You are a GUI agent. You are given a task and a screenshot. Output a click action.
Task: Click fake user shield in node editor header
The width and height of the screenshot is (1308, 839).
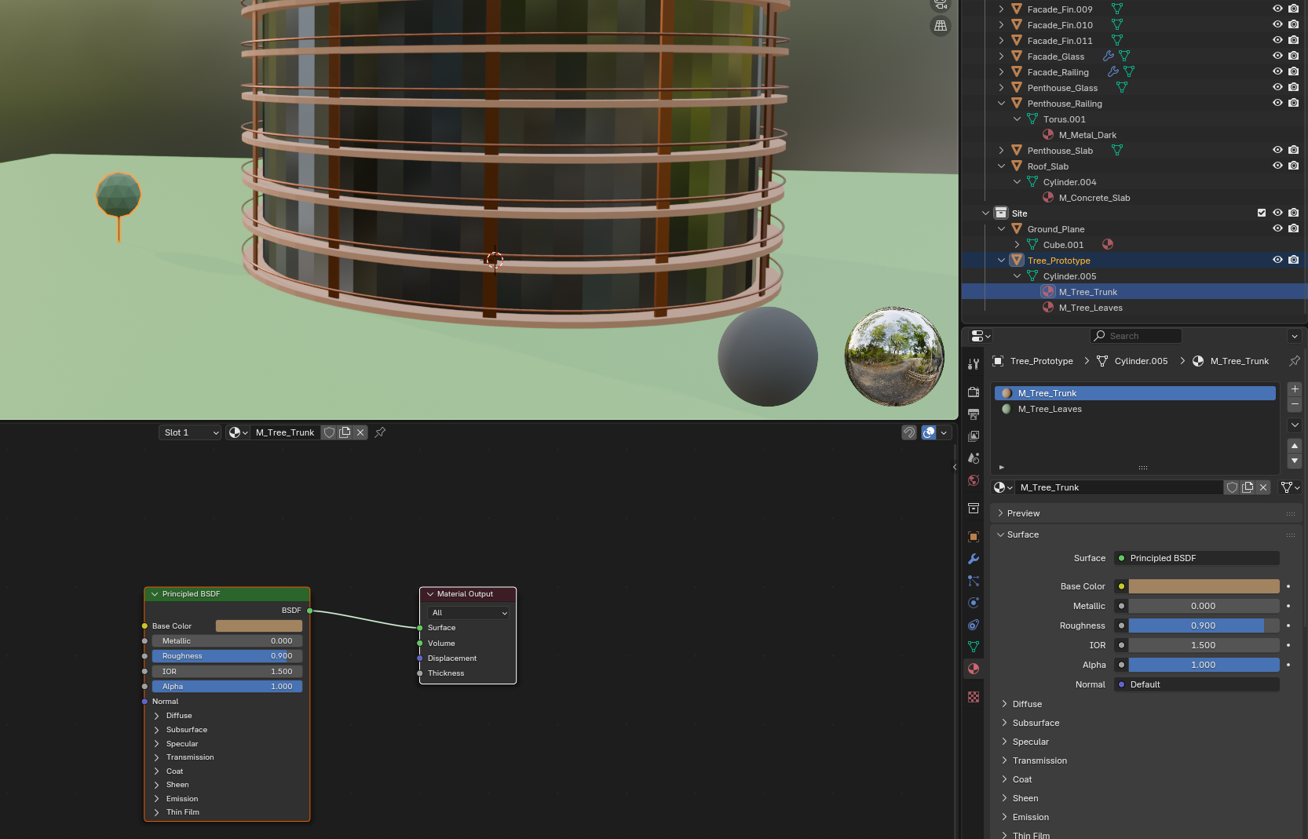coord(330,432)
